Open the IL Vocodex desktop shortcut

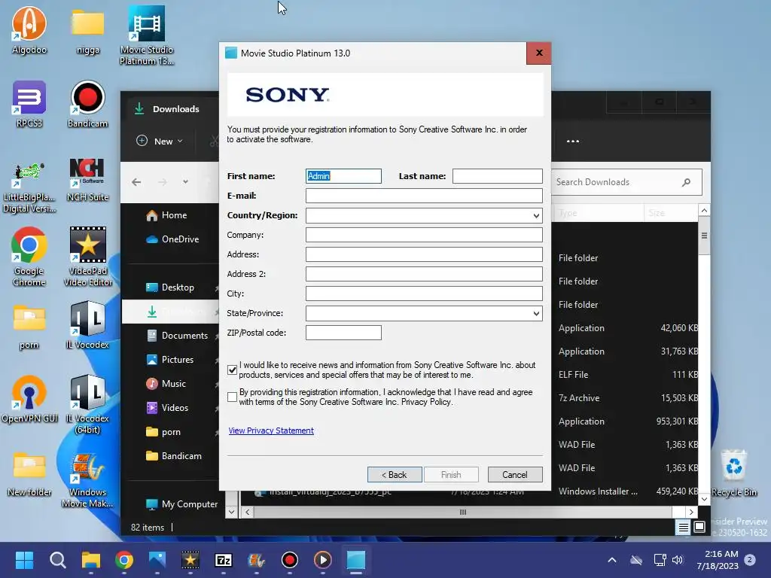pyautogui.click(x=87, y=325)
